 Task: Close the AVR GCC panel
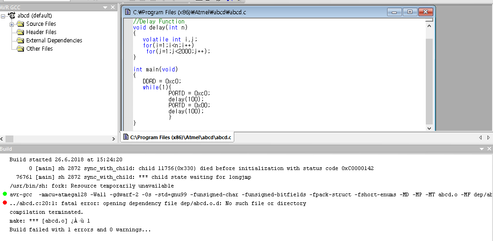click(x=113, y=7)
